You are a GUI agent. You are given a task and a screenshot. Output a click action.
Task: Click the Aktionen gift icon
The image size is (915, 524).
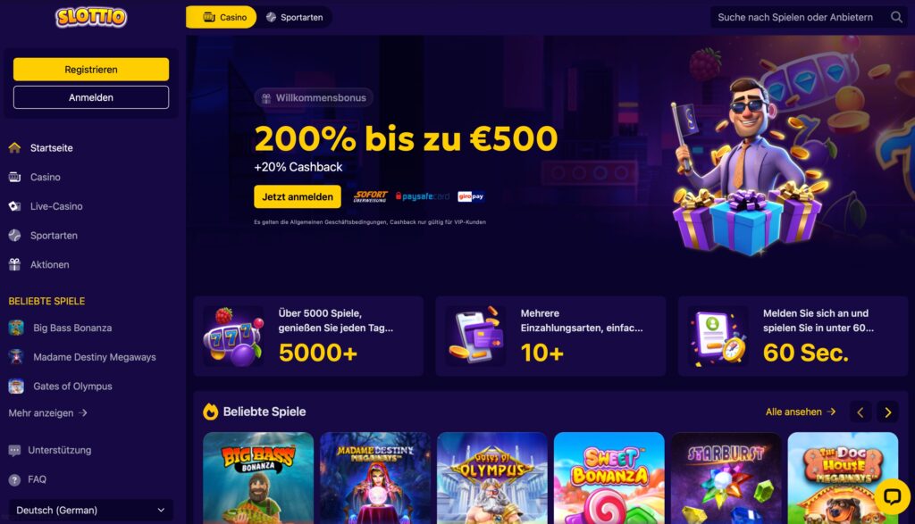[14, 264]
